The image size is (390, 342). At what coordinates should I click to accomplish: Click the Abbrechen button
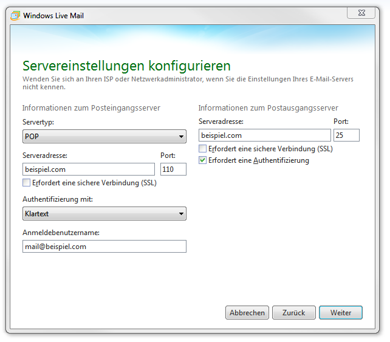247,313
